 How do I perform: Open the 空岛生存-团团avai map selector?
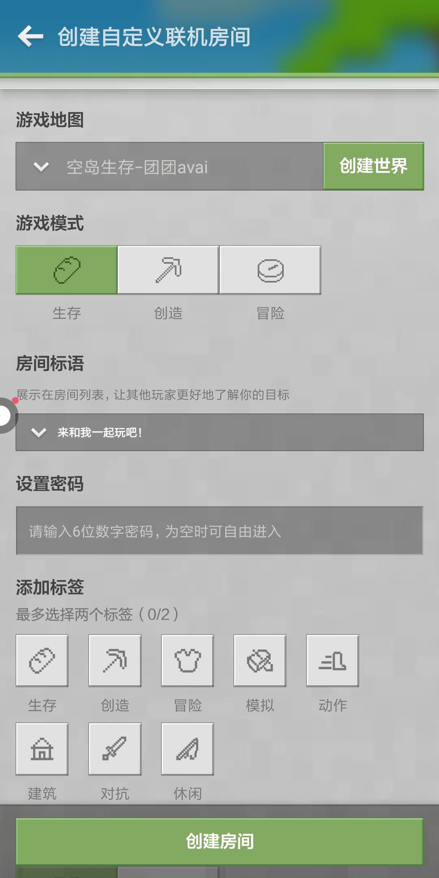click(170, 166)
